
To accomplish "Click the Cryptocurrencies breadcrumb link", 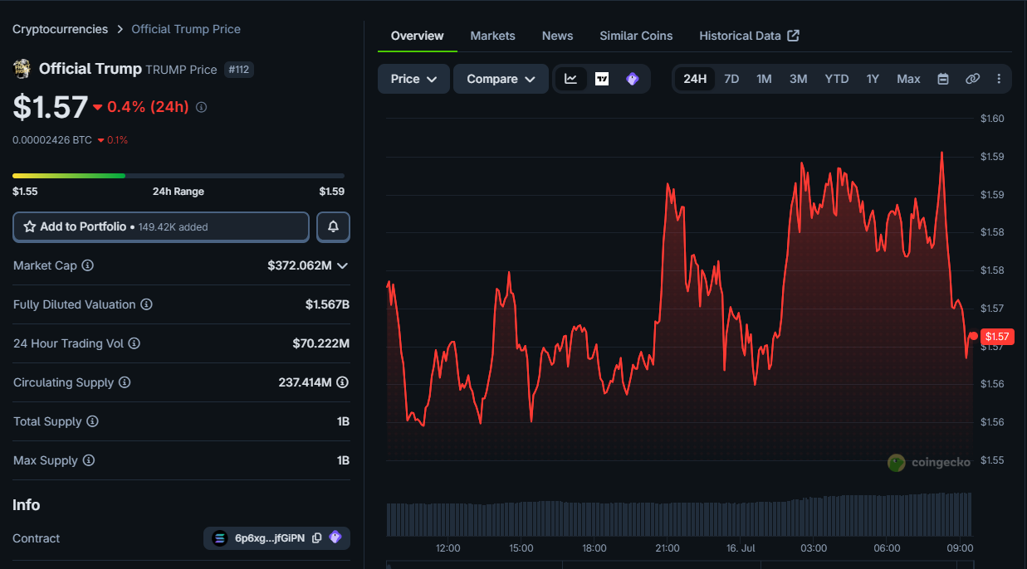I will (x=60, y=29).
